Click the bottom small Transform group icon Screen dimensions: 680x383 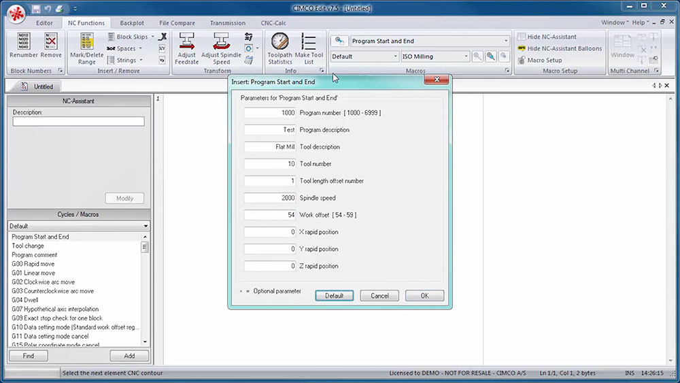[x=248, y=61]
